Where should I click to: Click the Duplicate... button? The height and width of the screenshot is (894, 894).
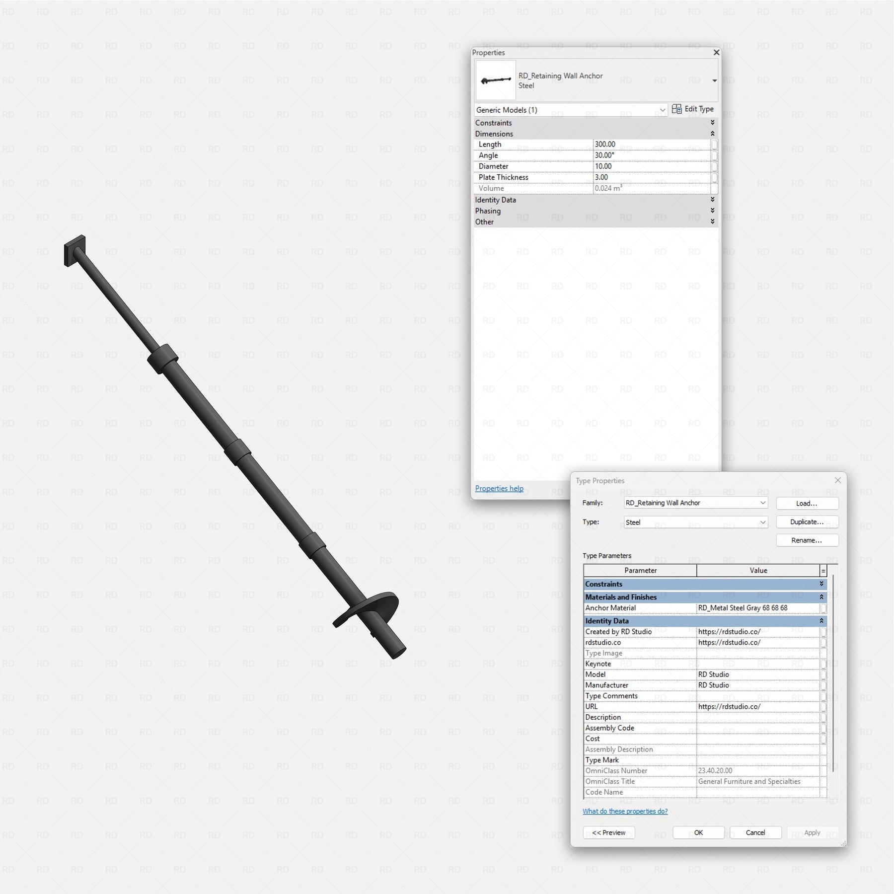(807, 521)
